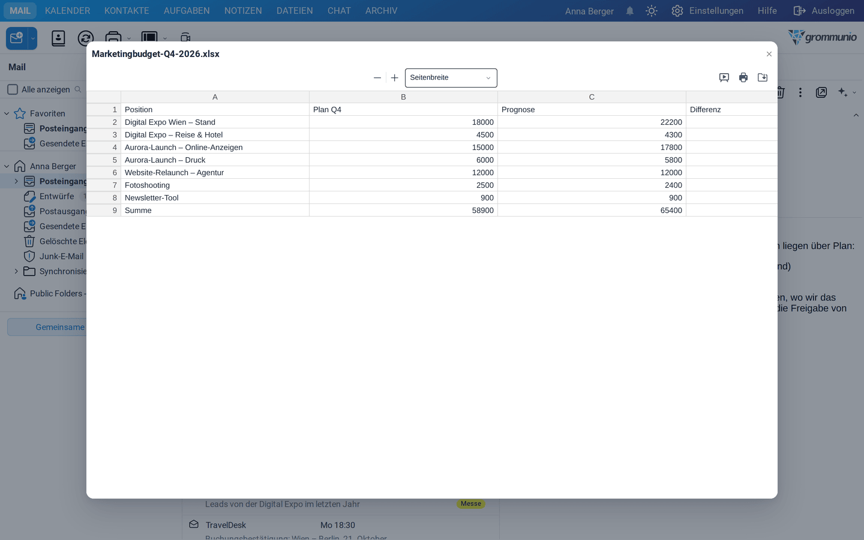864x540 pixels.
Task: Open the Entwürfe folder
Action: [55, 196]
